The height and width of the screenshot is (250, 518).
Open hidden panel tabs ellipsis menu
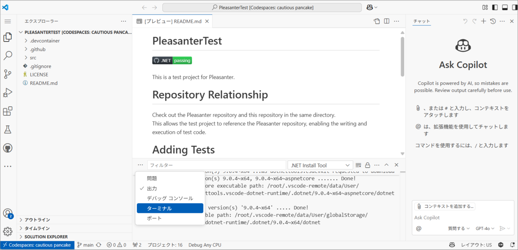(140, 165)
